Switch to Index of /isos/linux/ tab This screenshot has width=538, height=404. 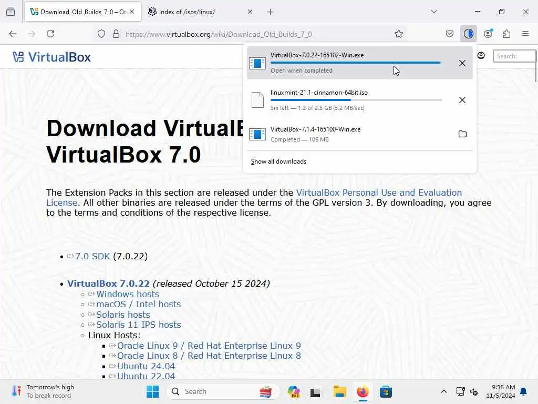click(201, 12)
